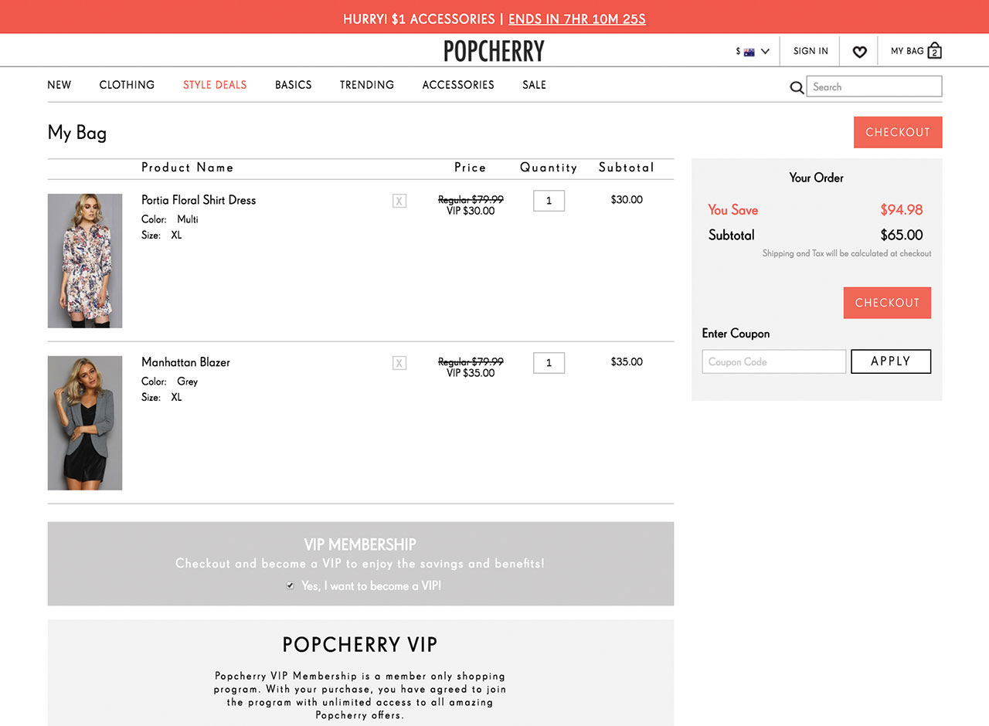This screenshot has height=726, width=989.
Task: Remove Manhattan Blazer from bag
Action: (x=399, y=363)
